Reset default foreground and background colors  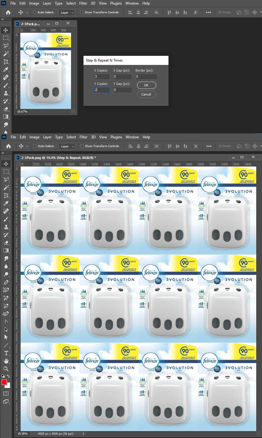[x=3, y=376]
